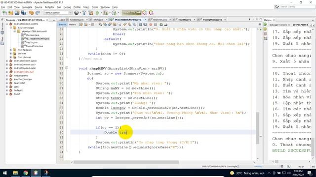Viewport: 316px width, 177px height.
Task: Expand the ArrayListDemo project
Action: [7, 76]
